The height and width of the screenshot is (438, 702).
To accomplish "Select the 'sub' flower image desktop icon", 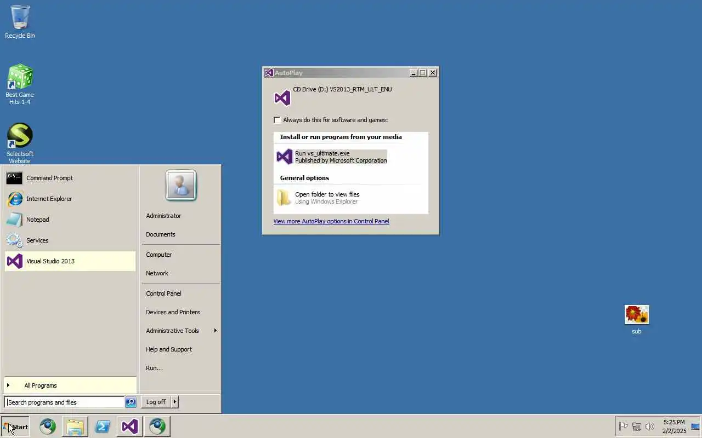I will 636,319.
